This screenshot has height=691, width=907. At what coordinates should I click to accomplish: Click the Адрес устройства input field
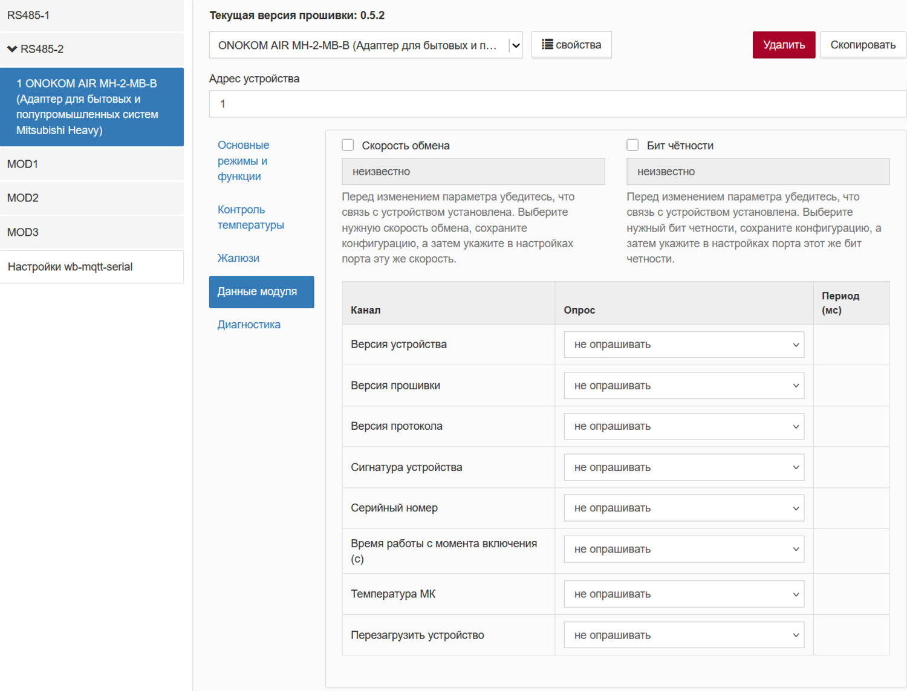pyautogui.click(x=558, y=104)
